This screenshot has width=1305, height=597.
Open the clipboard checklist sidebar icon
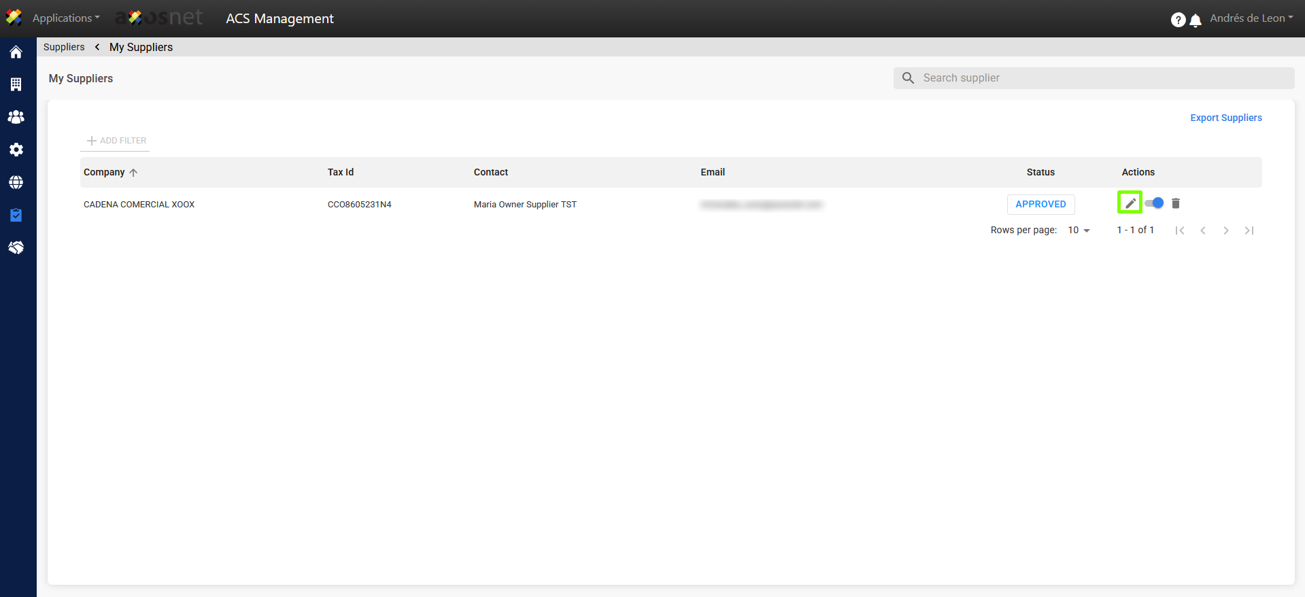[16, 215]
